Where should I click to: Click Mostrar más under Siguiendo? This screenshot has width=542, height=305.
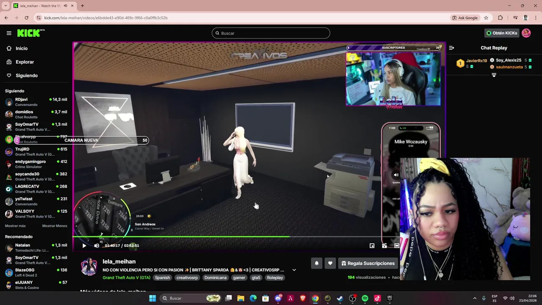[x=15, y=226]
